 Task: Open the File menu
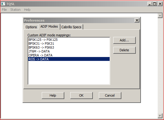click(x=4, y=10)
